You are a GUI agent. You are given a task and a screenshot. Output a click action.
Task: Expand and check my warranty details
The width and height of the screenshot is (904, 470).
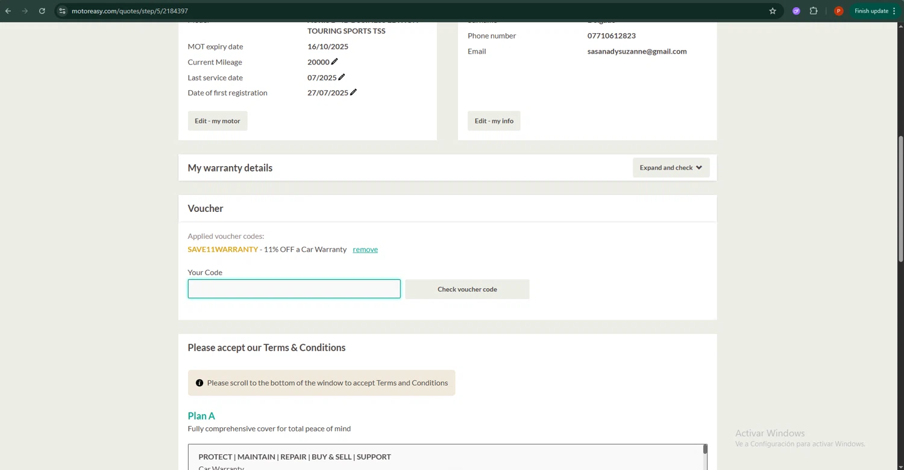(x=671, y=168)
